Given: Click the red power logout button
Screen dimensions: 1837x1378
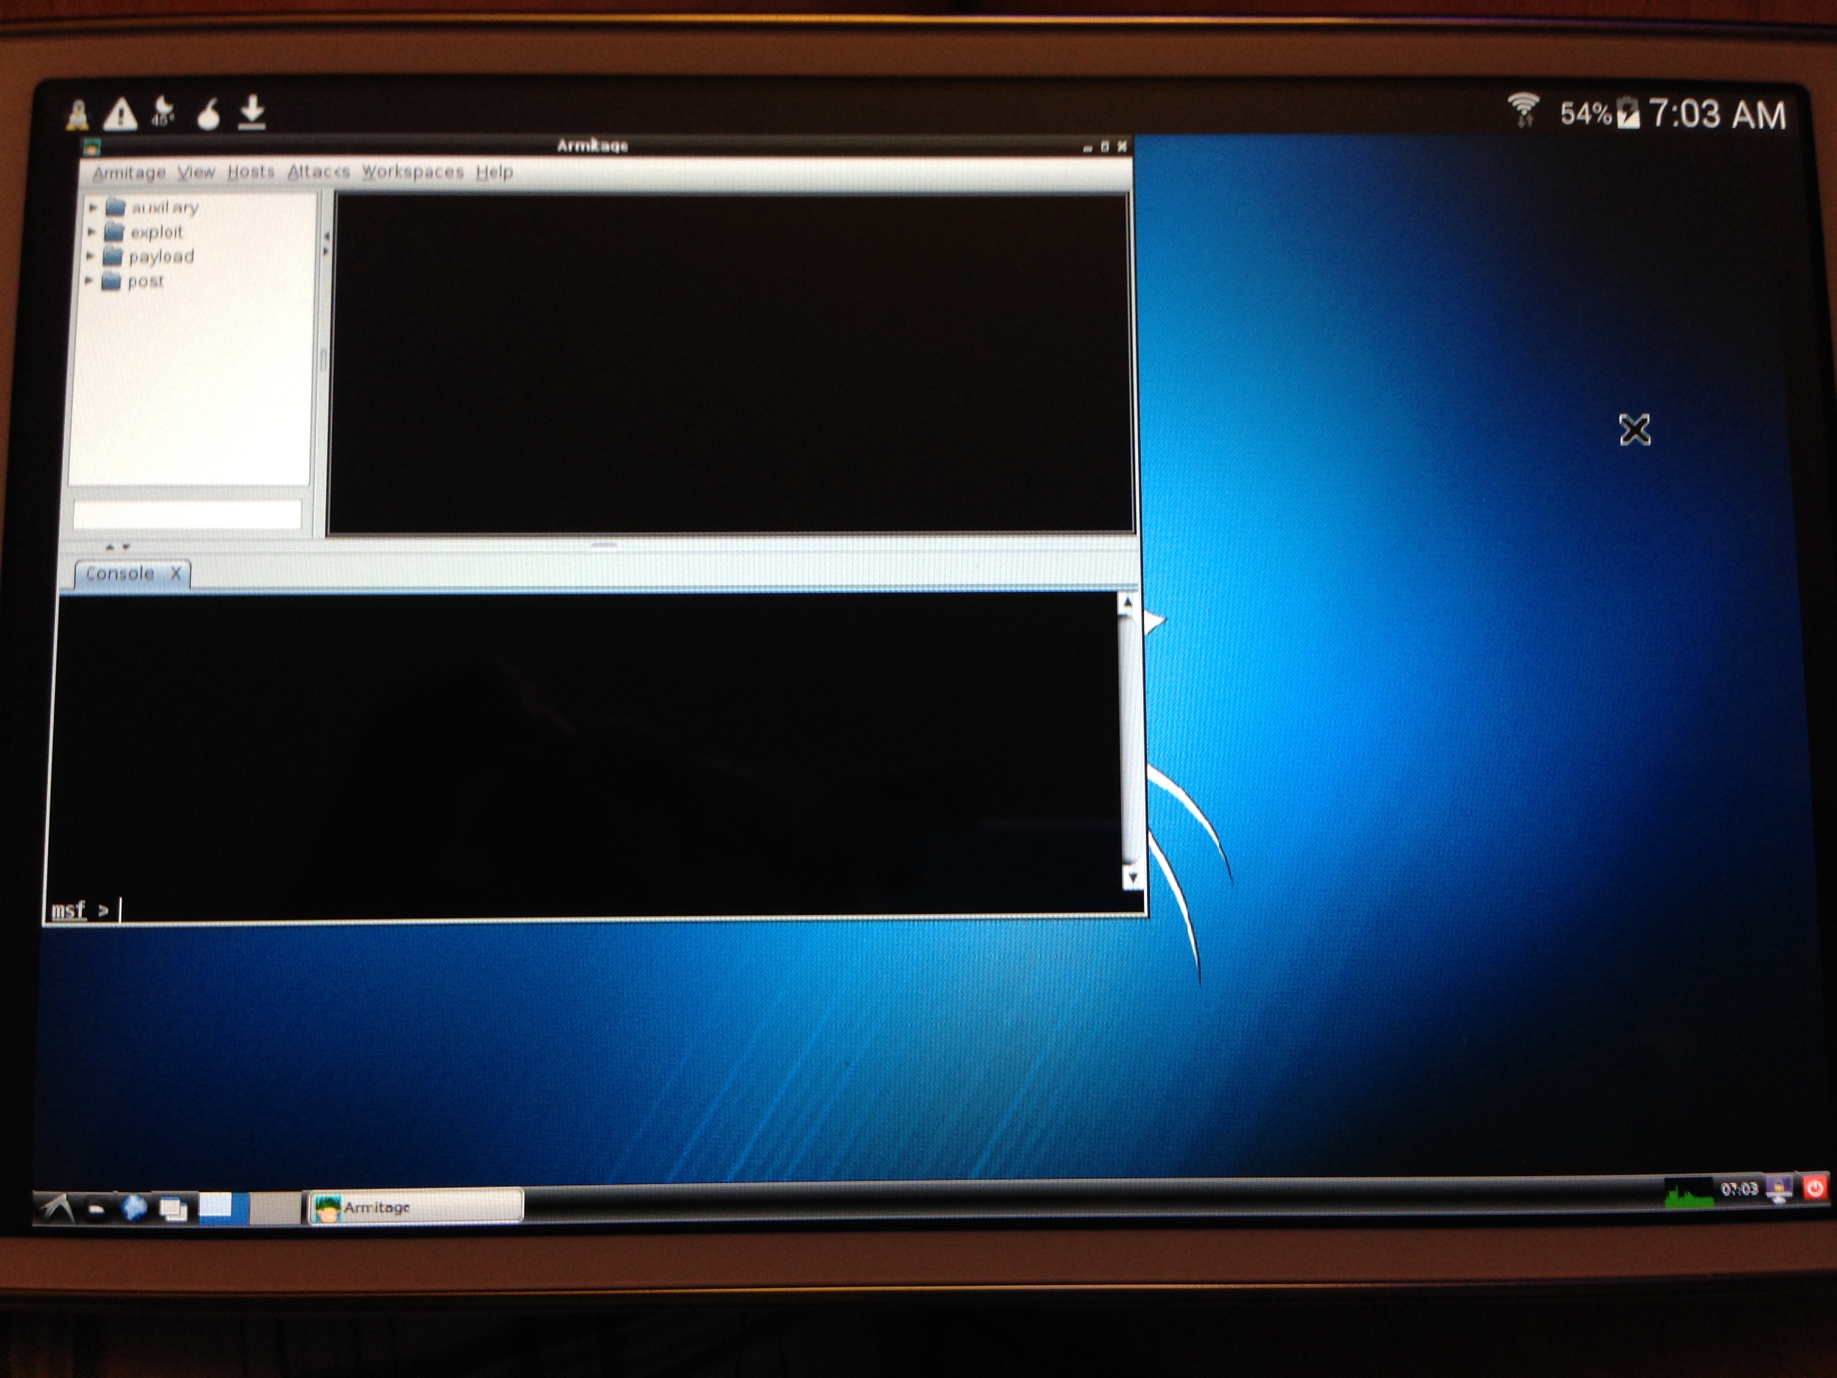Looking at the screenshot, I should pos(1814,1188).
